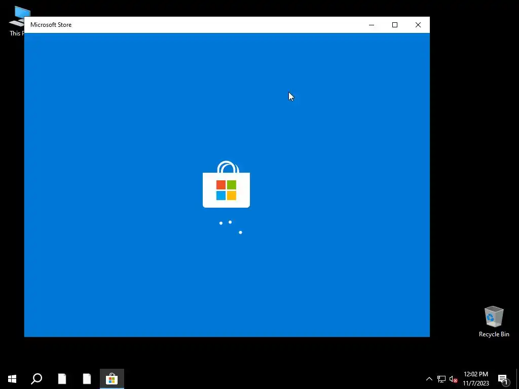Image resolution: width=519 pixels, height=389 pixels.
Task: Open network status tray icon
Action: [441, 379]
